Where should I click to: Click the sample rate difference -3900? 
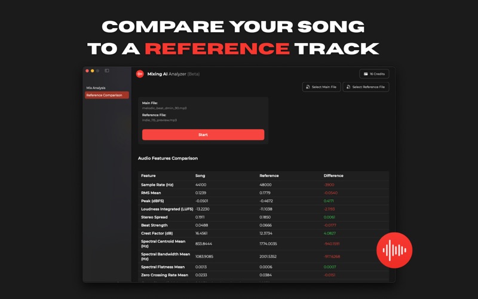[329, 185]
